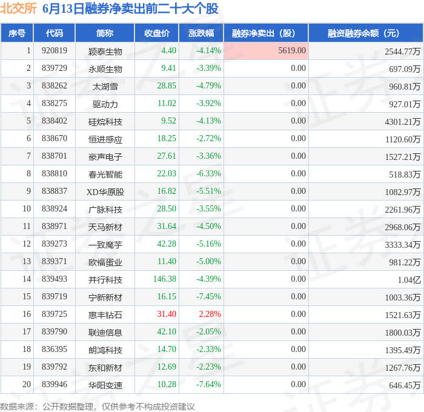Click closing price 10.28
Image resolution: width=424 pixels, height=412 pixels.
tap(167, 385)
